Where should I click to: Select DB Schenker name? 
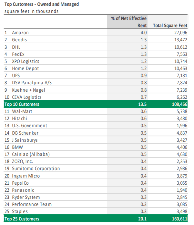coord(25,133)
